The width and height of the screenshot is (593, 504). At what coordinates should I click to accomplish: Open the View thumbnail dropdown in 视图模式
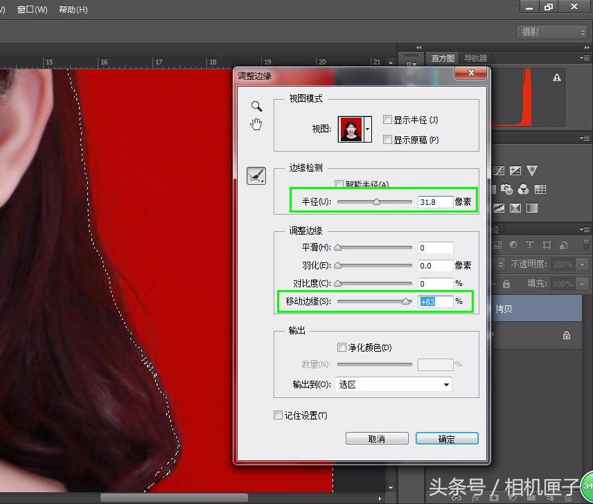click(368, 129)
